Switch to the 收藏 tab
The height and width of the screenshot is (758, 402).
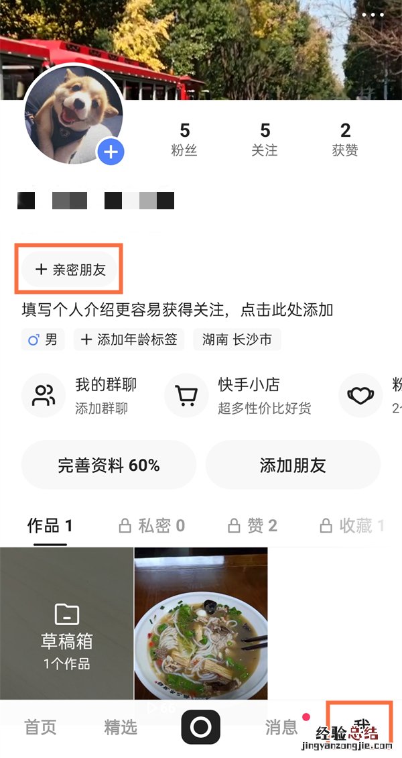click(352, 525)
